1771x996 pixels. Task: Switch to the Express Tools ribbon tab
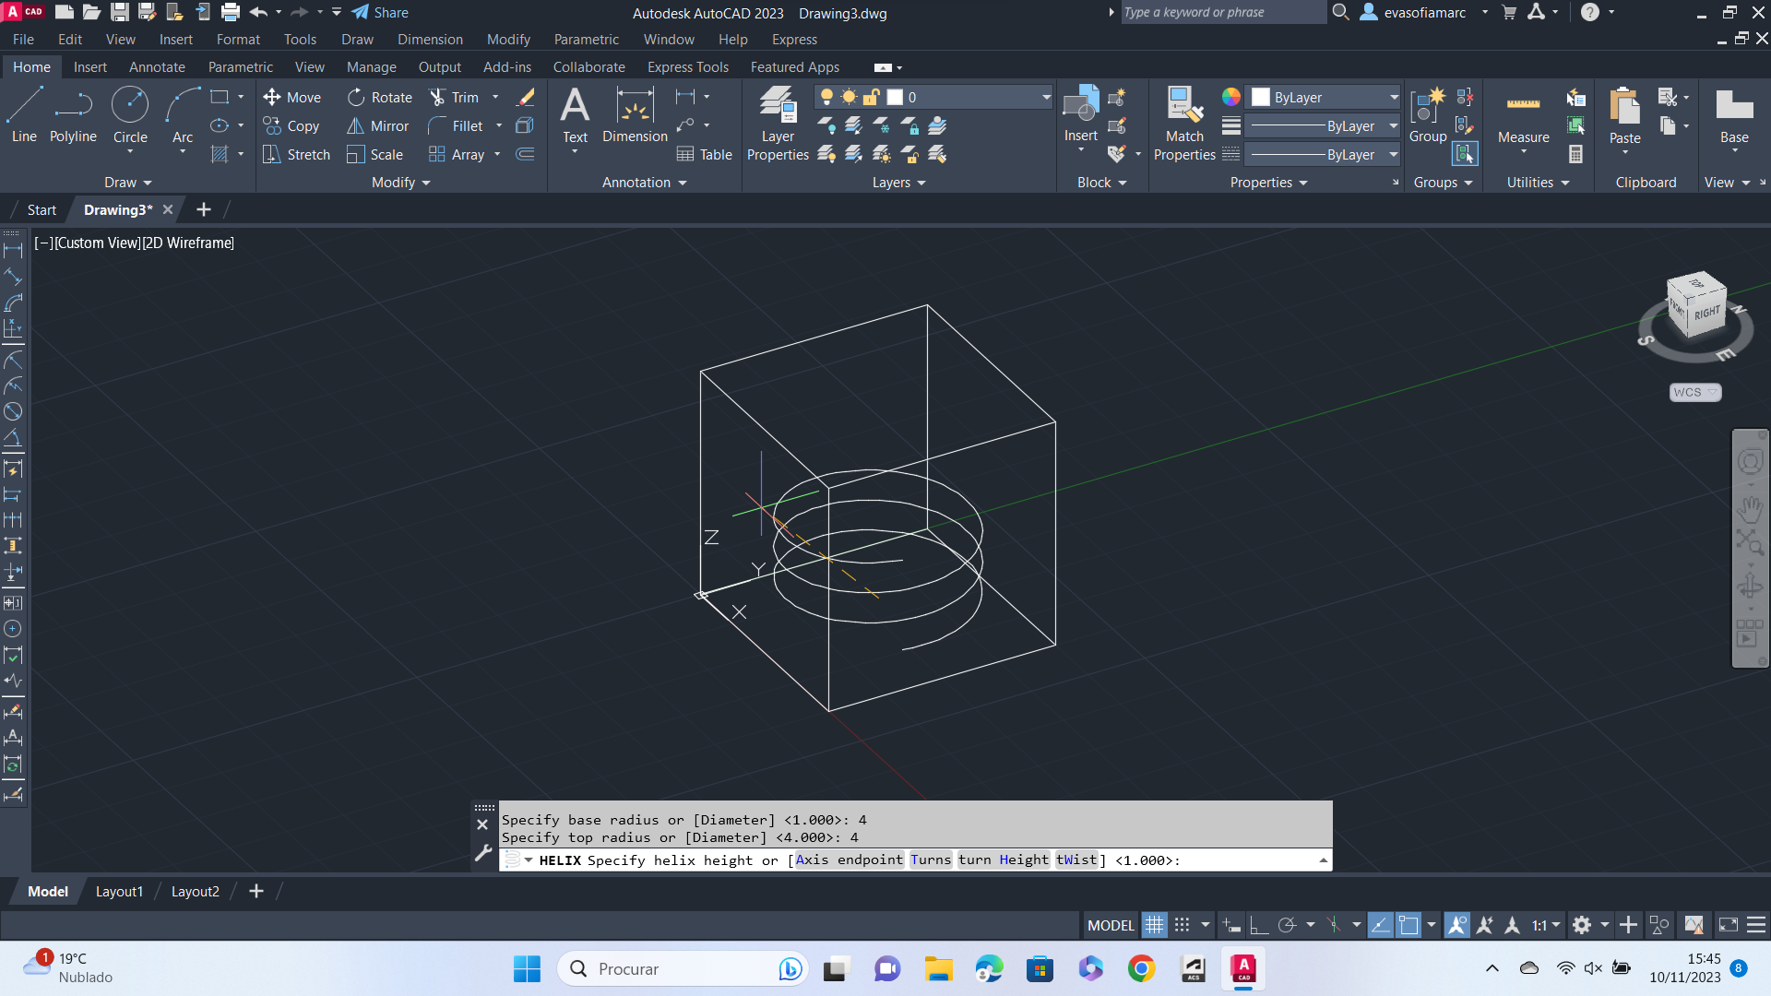click(x=687, y=67)
